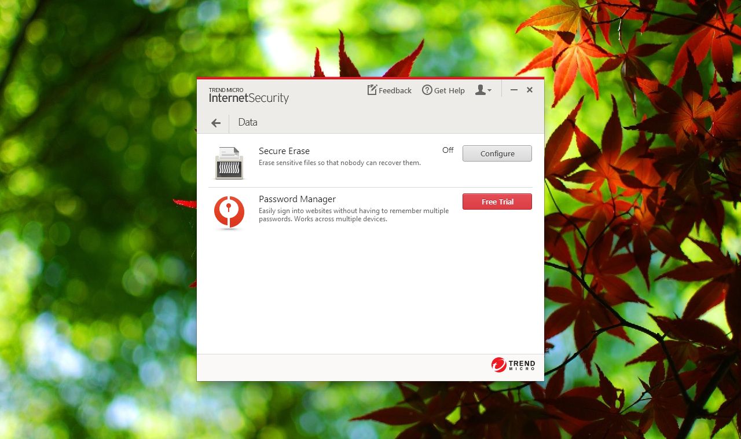Click the "Easily sign into websites" description
741x439 pixels.
(x=354, y=215)
